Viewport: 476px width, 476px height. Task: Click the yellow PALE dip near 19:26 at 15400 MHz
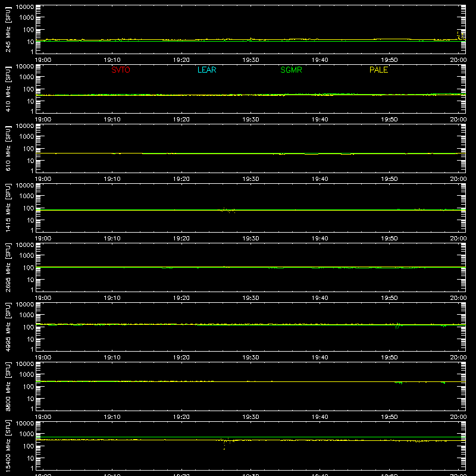pyautogui.click(x=224, y=444)
